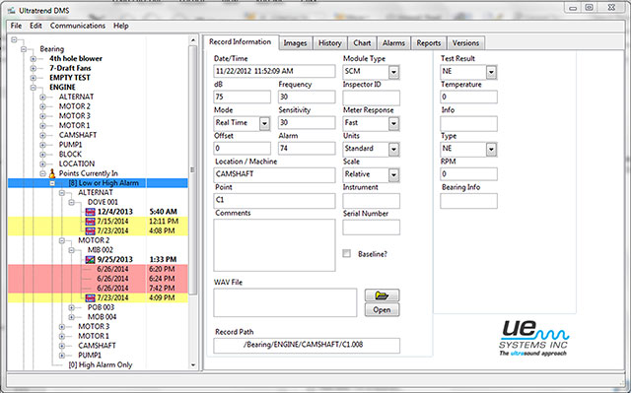Switch to the Images tab

pos(295,43)
